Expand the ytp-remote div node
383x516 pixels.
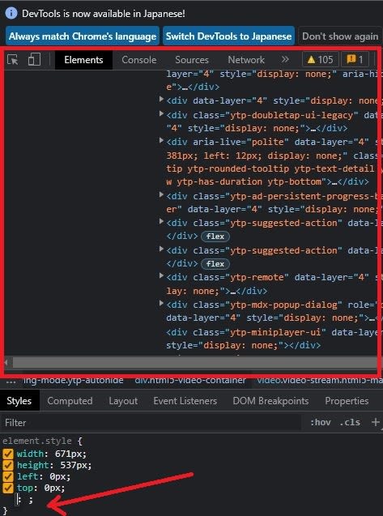(161, 275)
